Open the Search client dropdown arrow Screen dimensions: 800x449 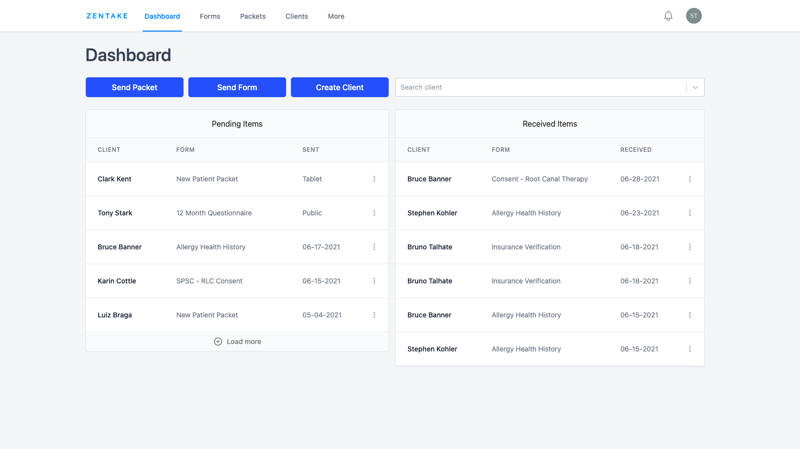pos(695,87)
